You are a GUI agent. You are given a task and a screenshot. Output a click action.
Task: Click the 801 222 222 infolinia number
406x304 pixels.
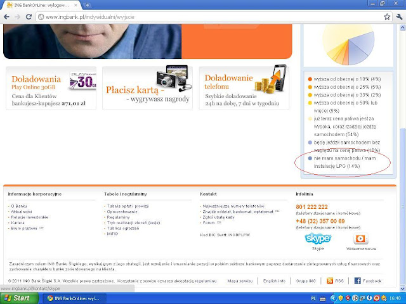tap(311, 207)
